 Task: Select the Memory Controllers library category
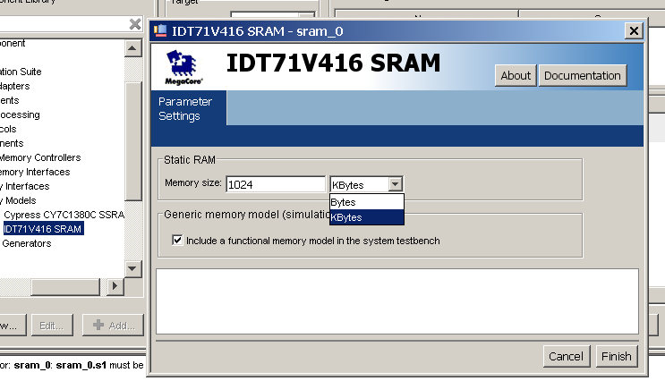(x=40, y=157)
